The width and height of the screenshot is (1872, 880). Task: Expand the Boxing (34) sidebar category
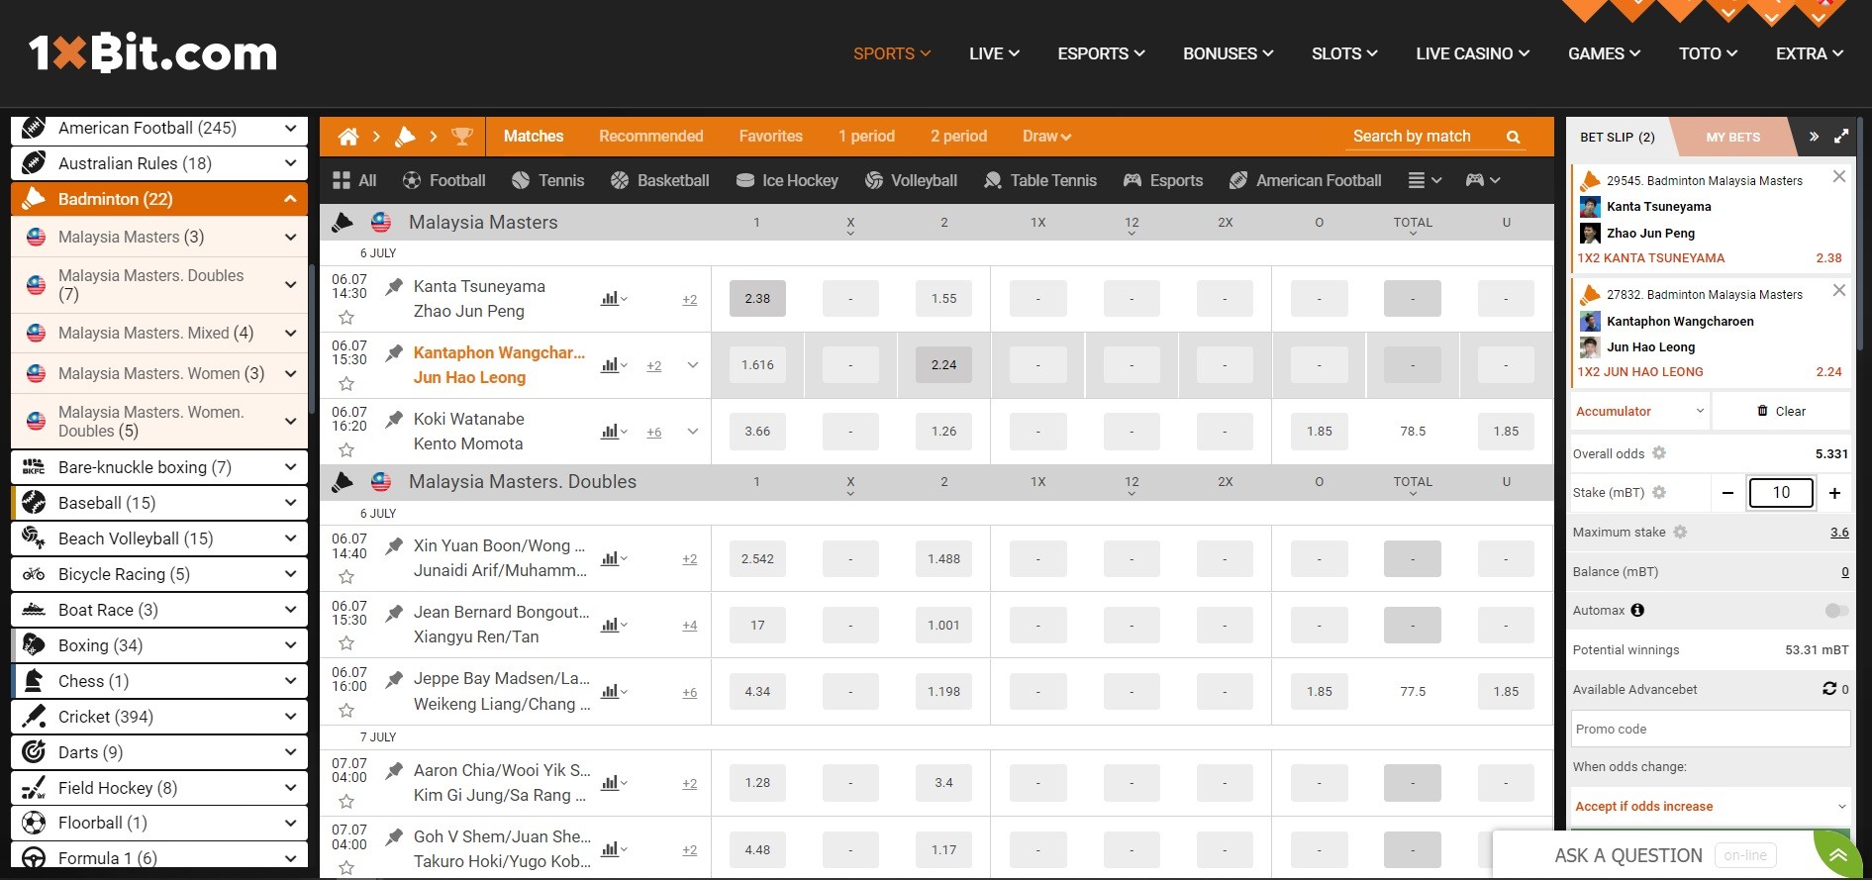click(x=290, y=645)
